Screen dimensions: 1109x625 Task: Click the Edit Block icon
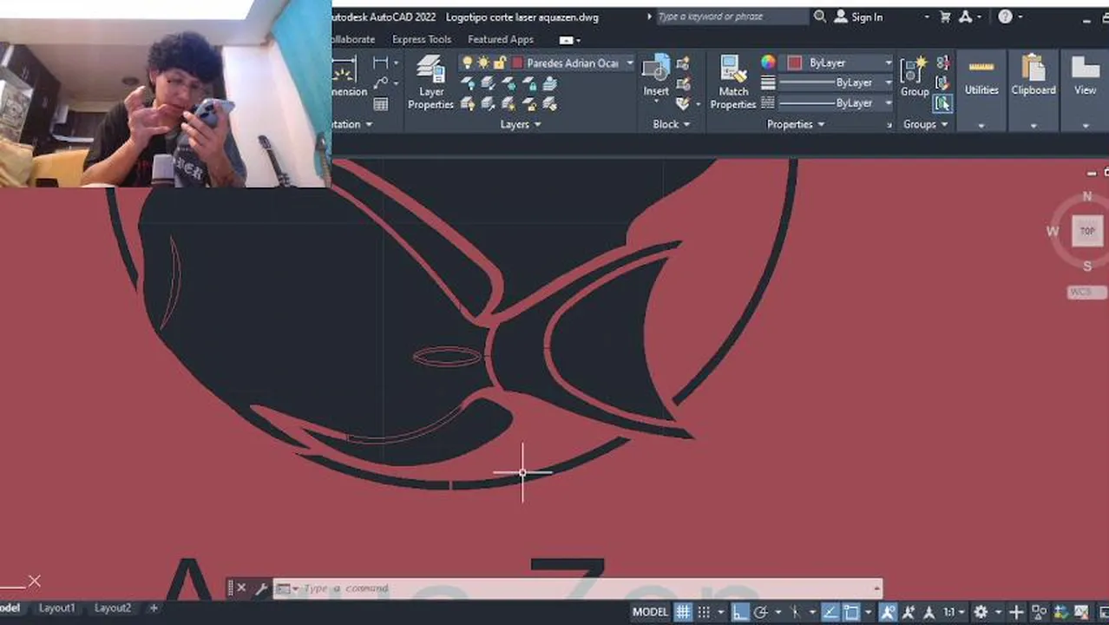click(x=683, y=83)
